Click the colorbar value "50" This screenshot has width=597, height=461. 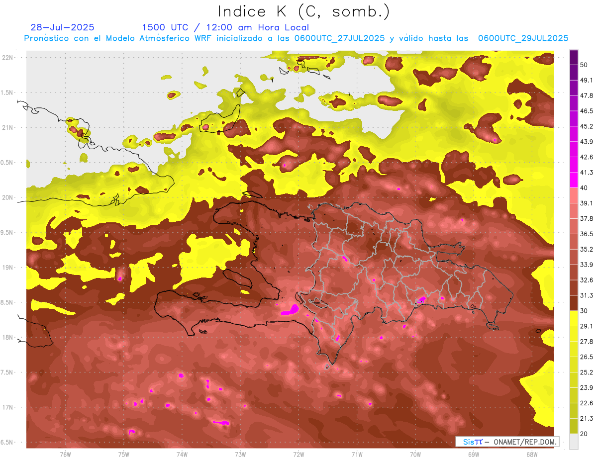pos(584,65)
